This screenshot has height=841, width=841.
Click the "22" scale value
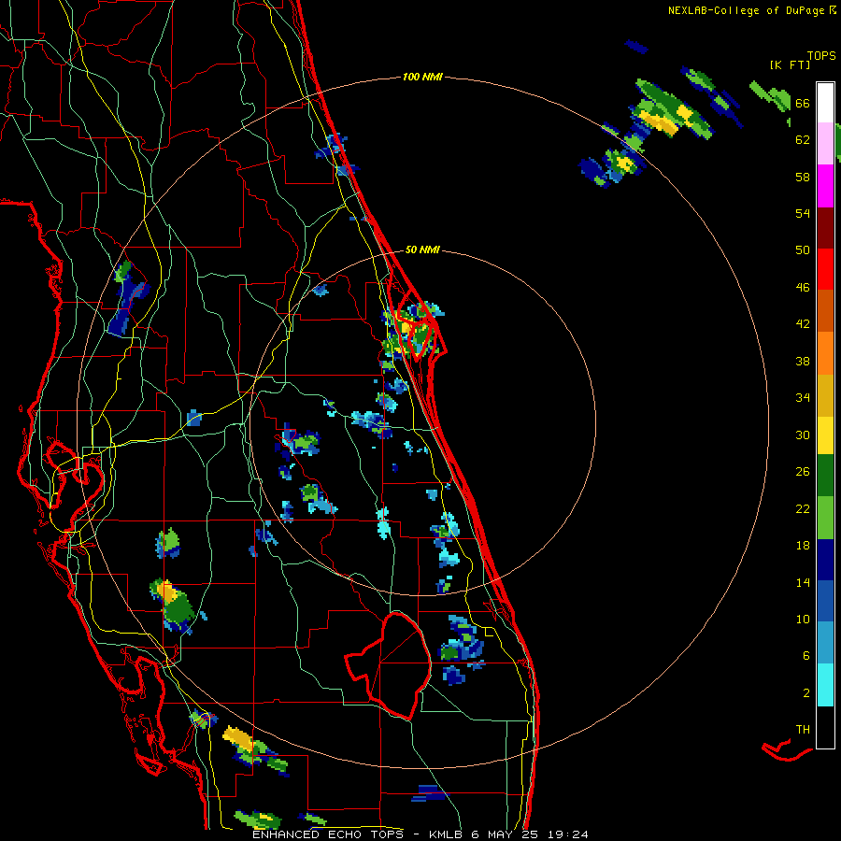point(803,508)
